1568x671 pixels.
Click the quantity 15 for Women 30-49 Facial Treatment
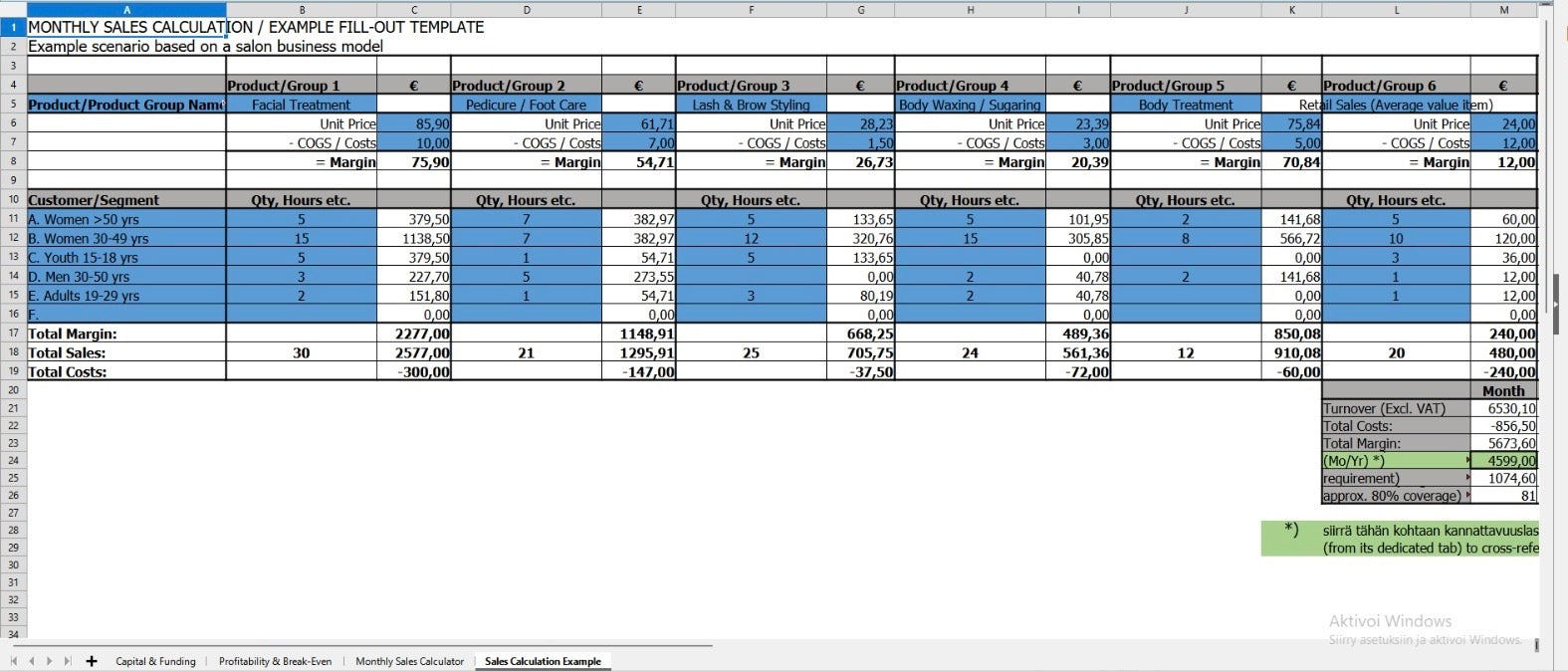tap(302, 238)
